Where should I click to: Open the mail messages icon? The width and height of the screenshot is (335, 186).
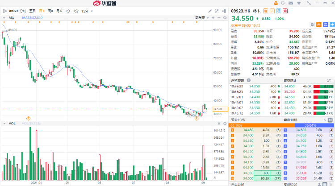coord(291,3)
